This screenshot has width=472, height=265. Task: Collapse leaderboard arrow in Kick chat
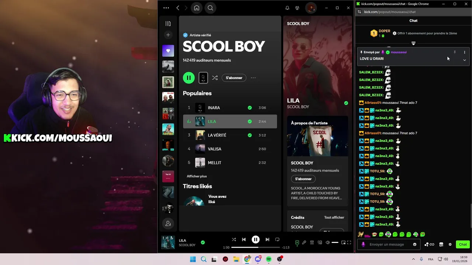[x=413, y=43]
